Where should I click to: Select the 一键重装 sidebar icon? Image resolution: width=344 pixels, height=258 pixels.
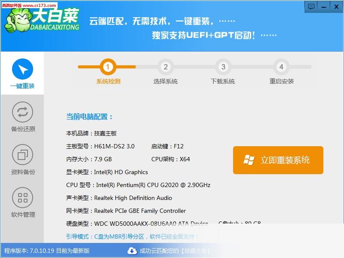[x=22, y=69]
